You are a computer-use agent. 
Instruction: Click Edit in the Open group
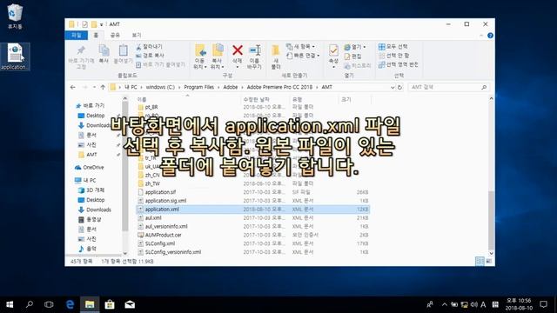pos(352,56)
